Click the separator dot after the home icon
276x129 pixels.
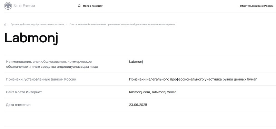(8, 24)
